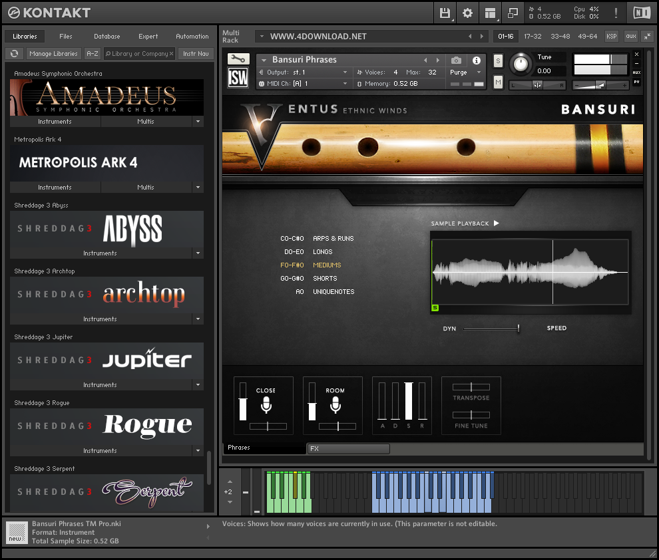
Task: Click the Room microphone icon
Action: coord(335,405)
